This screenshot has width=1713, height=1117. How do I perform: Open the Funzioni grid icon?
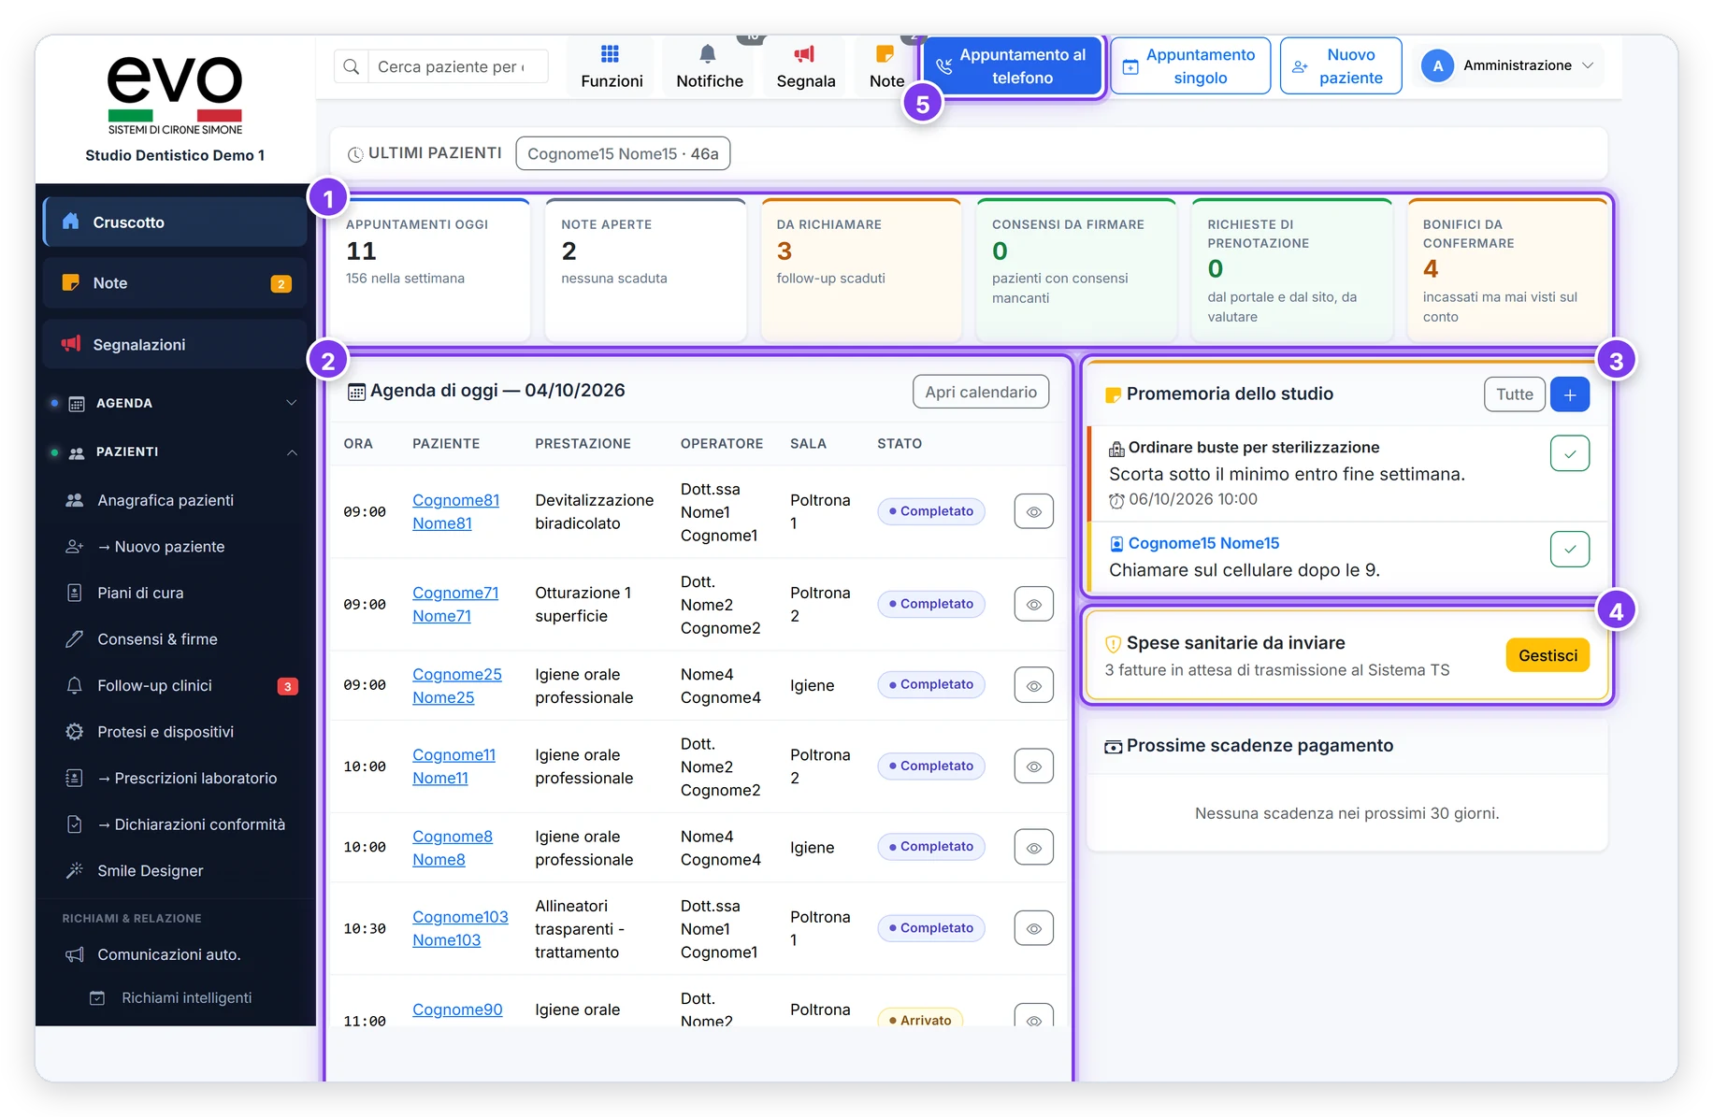click(611, 54)
